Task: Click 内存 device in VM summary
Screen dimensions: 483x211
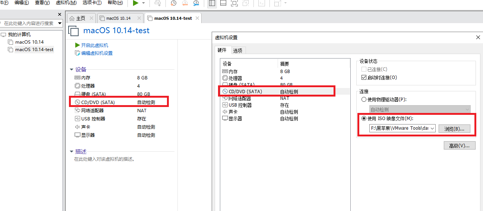Action: click(x=86, y=78)
